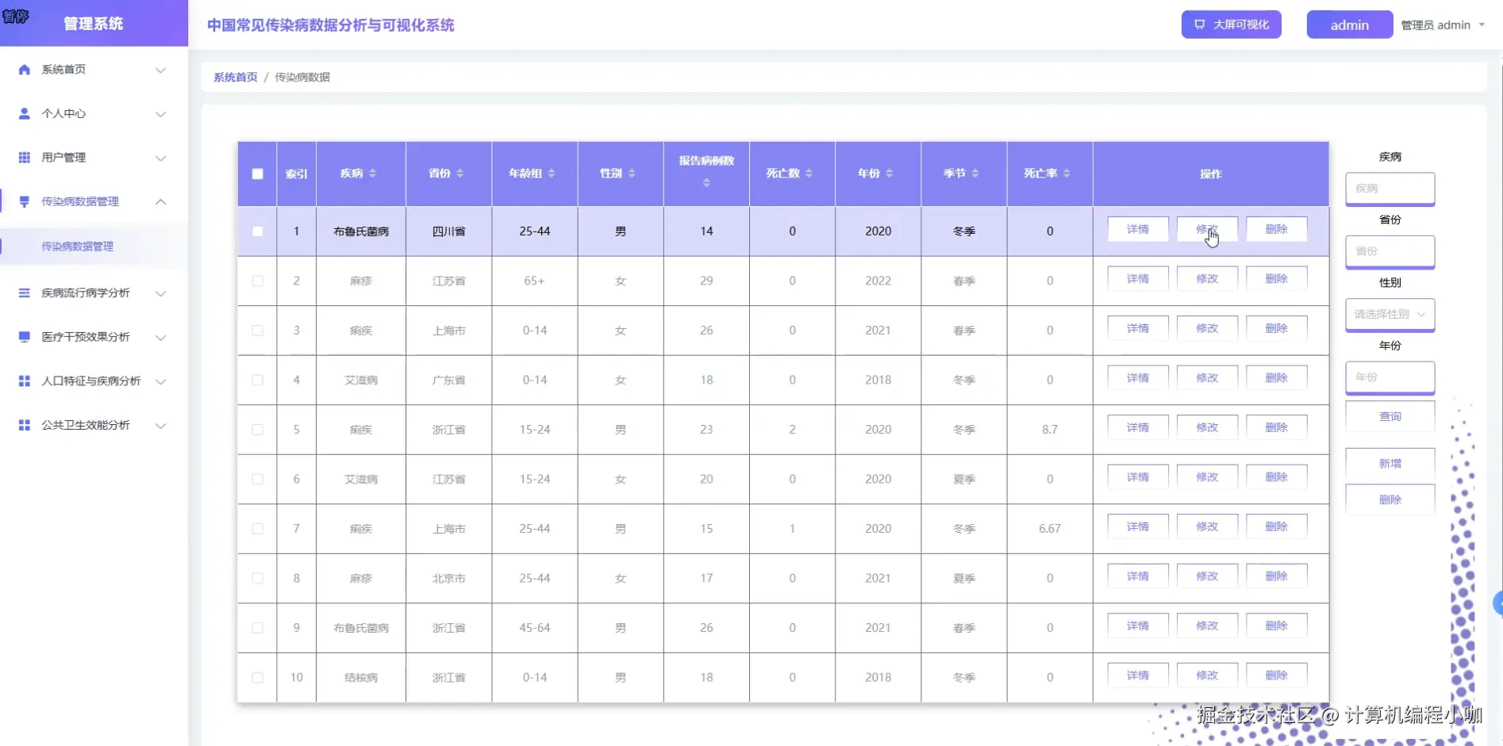Click the icon beside 传染病数据管理 menu
This screenshot has width=1503, height=746.
(25, 201)
